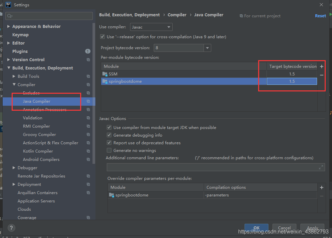Select Annotation Processors in the settings tree
Screen dimensions: 332x238
point(45,110)
